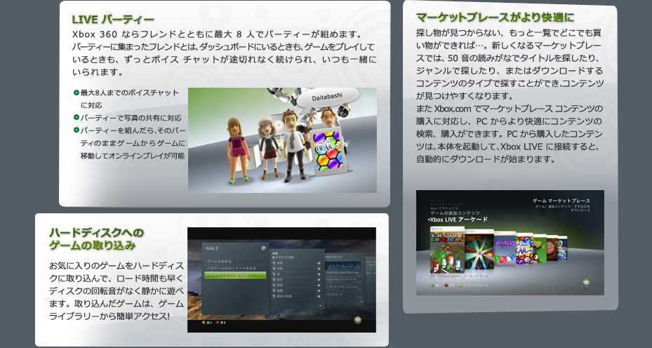Click Xbox guide orb in marketplace screen
Image resolution: width=652 pixels, height=348 pixels.
[x=586, y=282]
